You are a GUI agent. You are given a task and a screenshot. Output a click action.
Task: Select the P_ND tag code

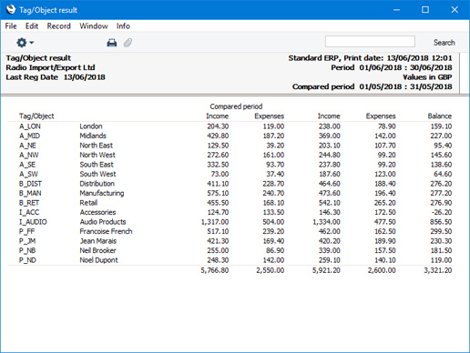[x=27, y=260]
